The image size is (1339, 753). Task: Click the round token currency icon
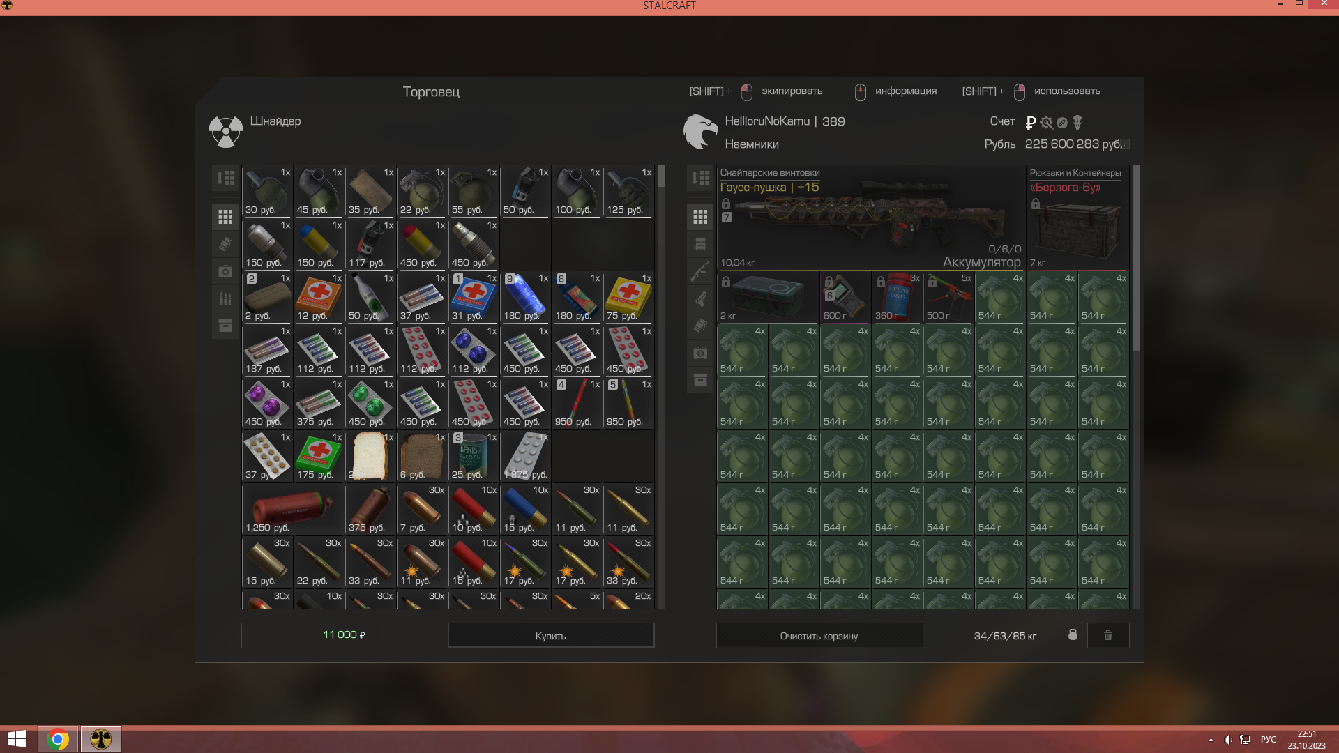click(x=1062, y=123)
